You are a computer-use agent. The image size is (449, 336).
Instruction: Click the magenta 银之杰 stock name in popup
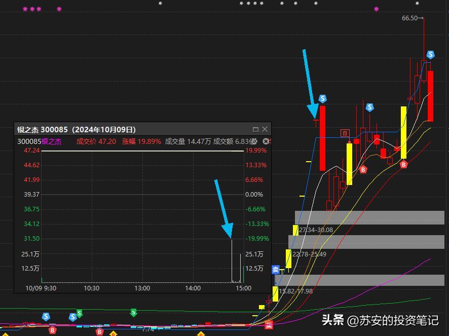pyautogui.click(x=51, y=142)
